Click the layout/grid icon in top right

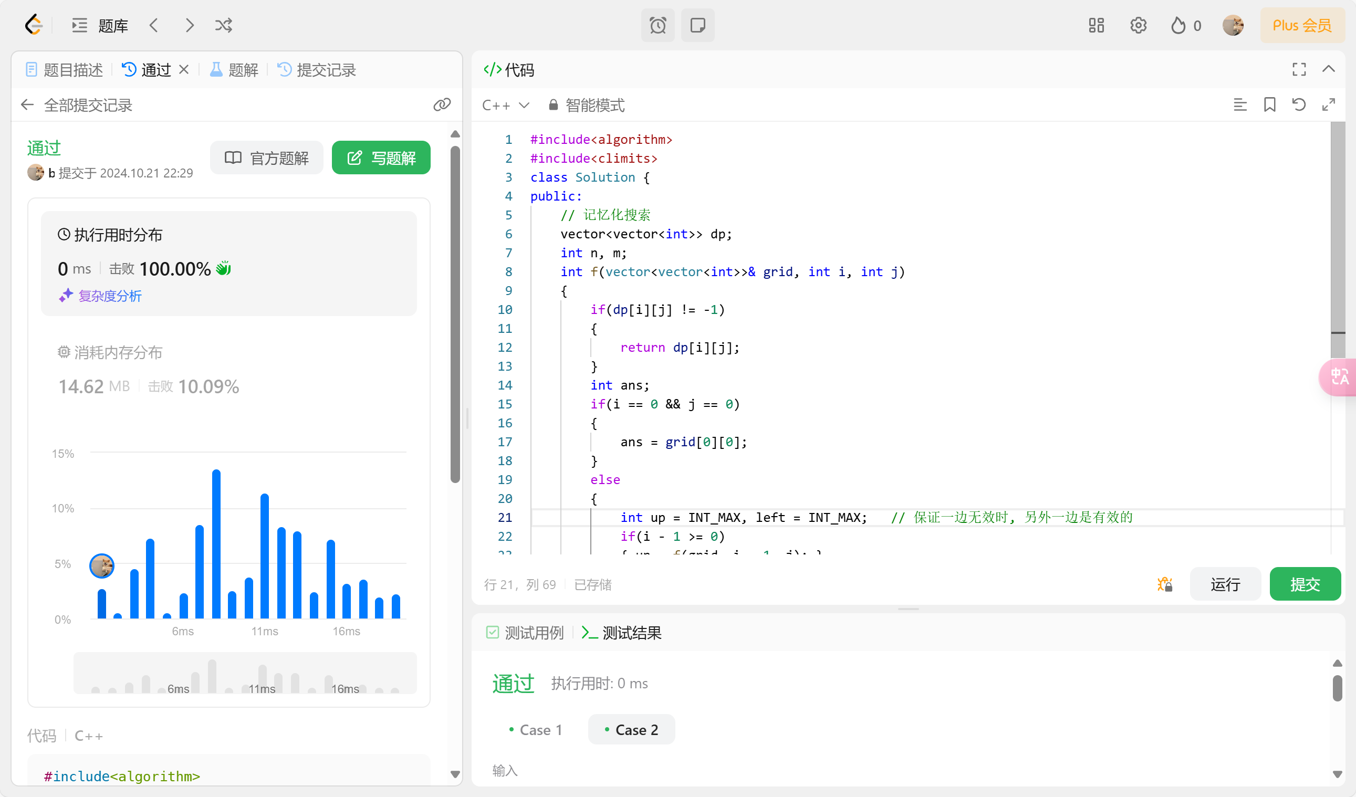pyautogui.click(x=1097, y=26)
